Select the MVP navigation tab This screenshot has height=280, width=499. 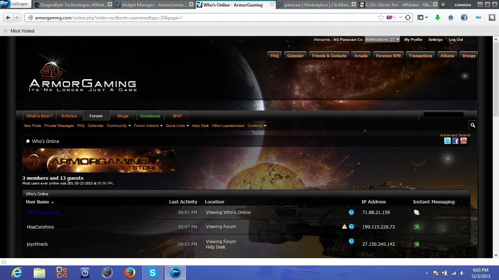[x=177, y=116]
